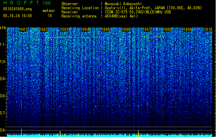
Task: Click the 1606 time marker
Action: 126,29
